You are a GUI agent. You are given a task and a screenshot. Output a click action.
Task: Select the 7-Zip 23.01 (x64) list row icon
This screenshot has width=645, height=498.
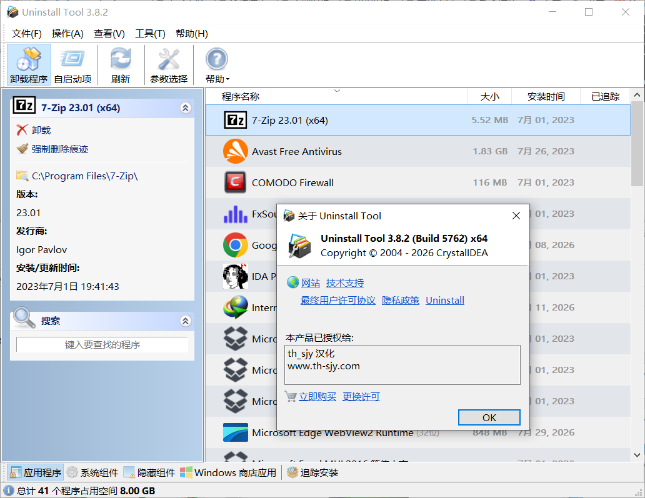pyautogui.click(x=235, y=120)
